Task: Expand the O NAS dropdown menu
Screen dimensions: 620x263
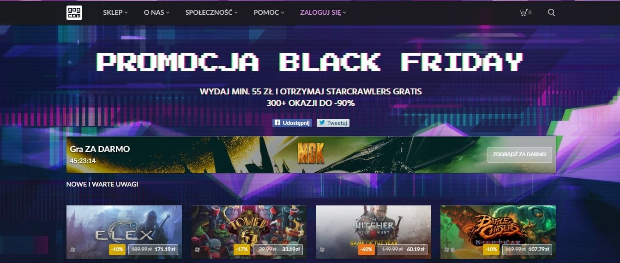Action: (157, 12)
